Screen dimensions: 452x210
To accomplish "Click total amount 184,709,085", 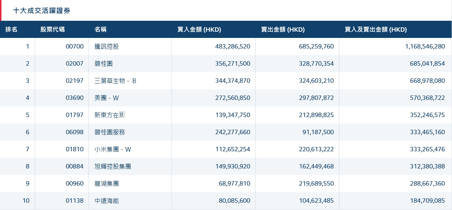I will coord(427,201).
